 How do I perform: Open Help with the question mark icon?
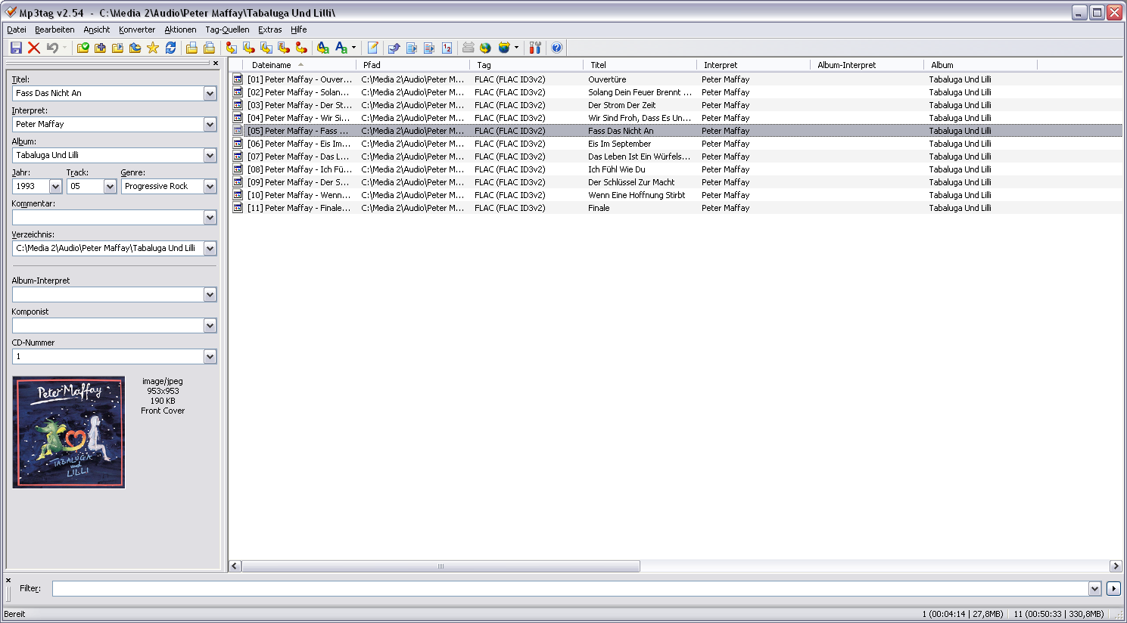click(557, 48)
